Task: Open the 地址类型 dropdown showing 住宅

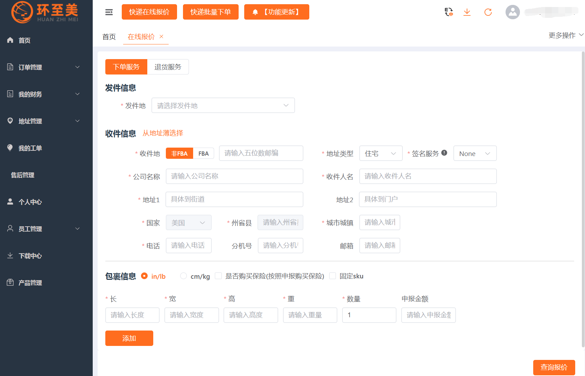Action: pos(381,153)
